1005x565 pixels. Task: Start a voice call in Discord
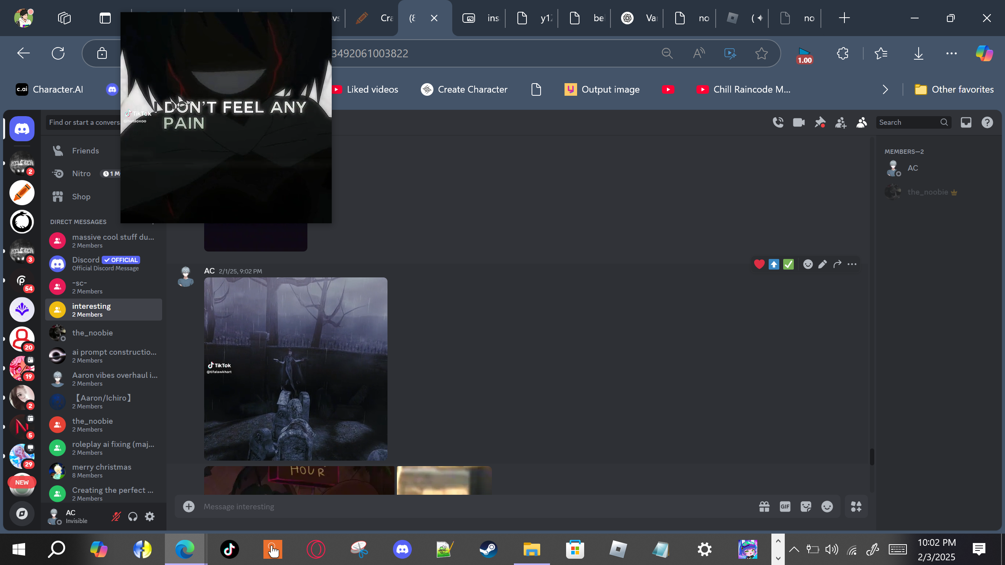tap(778, 122)
